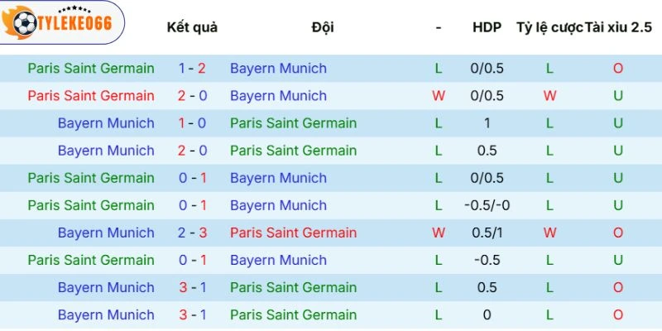
Task: Click the 1 - 0 match score
Action: click(192, 123)
